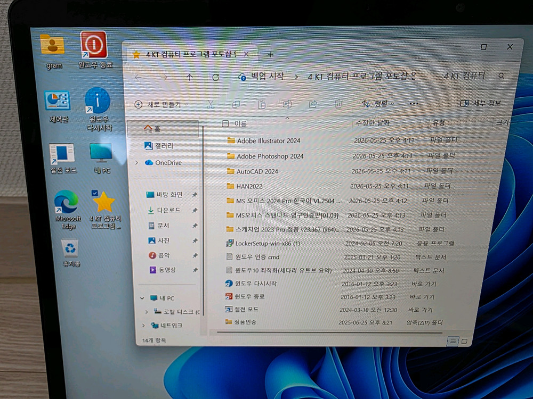This screenshot has width=533, height=399.
Task: Click the Forward navigation arrow
Action: (165, 78)
